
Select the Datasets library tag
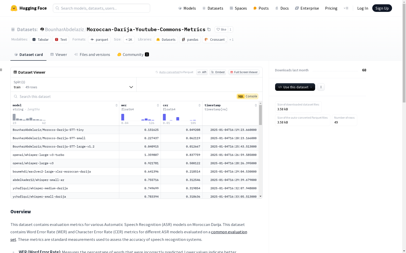pyautogui.click(x=166, y=39)
